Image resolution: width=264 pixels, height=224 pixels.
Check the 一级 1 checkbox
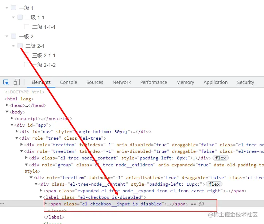13,8
